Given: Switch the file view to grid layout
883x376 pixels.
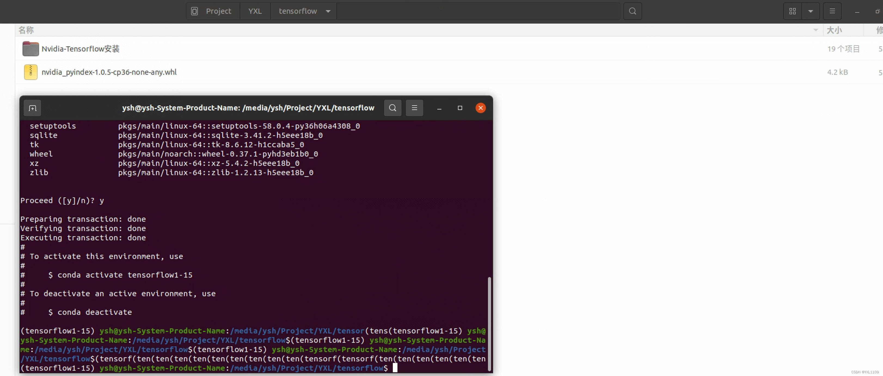Looking at the screenshot, I should point(792,11).
